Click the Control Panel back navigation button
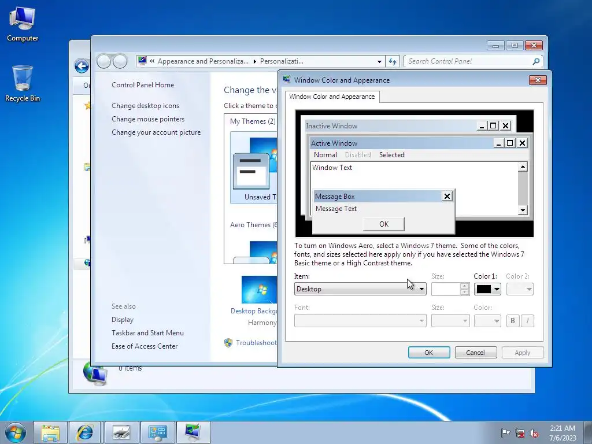This screenshot has height=444, width=592. coord(103,61)
